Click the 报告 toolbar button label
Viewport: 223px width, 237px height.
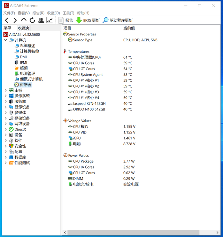(69, 21)
